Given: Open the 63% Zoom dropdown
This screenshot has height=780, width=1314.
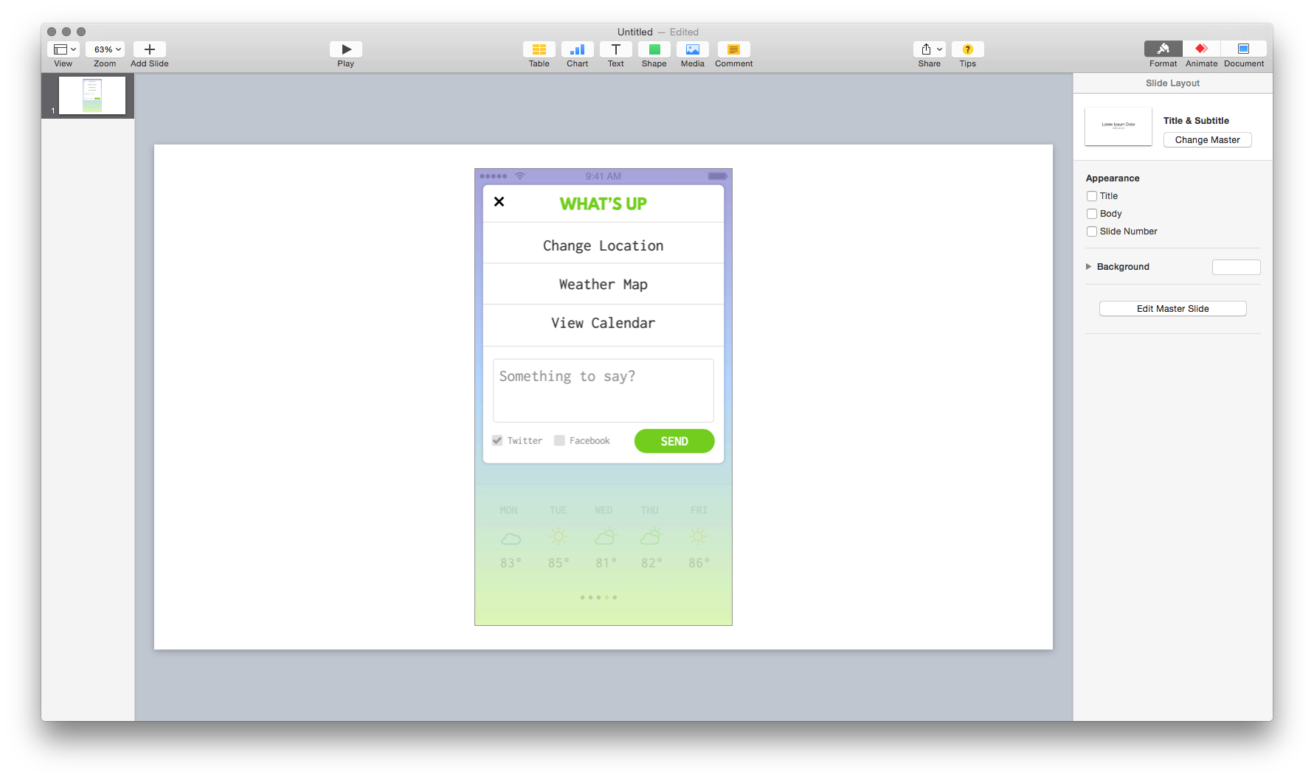Looking at the screenshot, I should (x=105, y=49).
